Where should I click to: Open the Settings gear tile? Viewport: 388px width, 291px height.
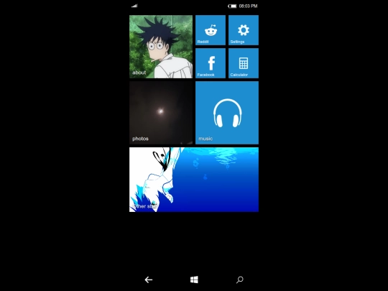coord(244,30)
